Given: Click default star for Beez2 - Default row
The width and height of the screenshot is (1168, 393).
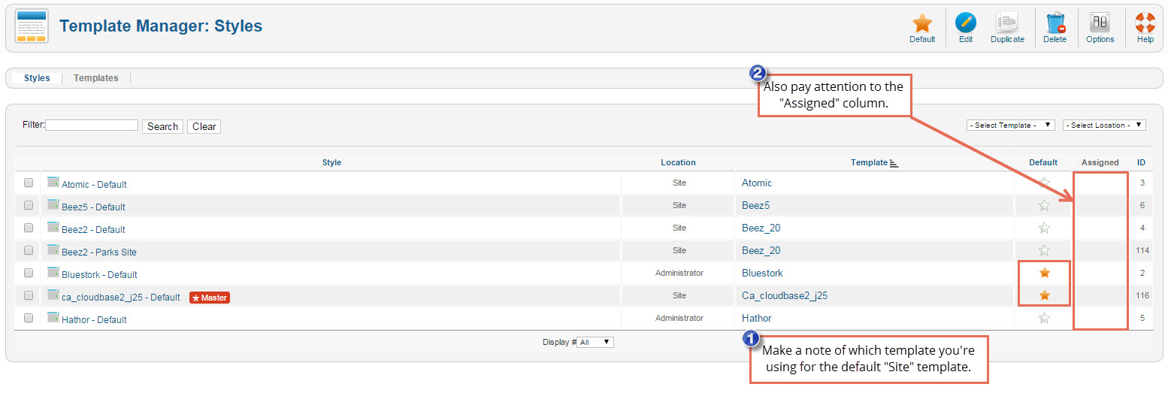Looking at the screenshot, I should coord(1043,228).
